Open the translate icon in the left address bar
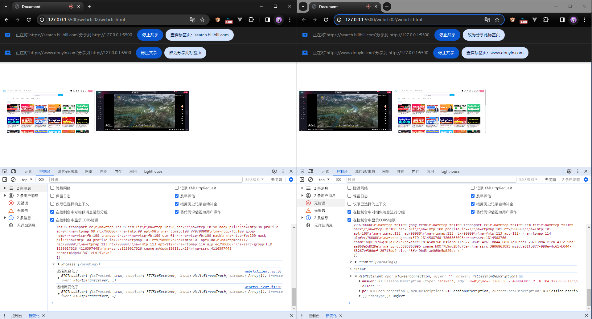The width and height of the screenshot is (592, 319). click(192, 20)
